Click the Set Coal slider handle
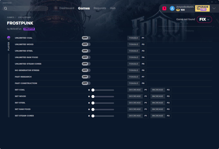 (93, 90)
